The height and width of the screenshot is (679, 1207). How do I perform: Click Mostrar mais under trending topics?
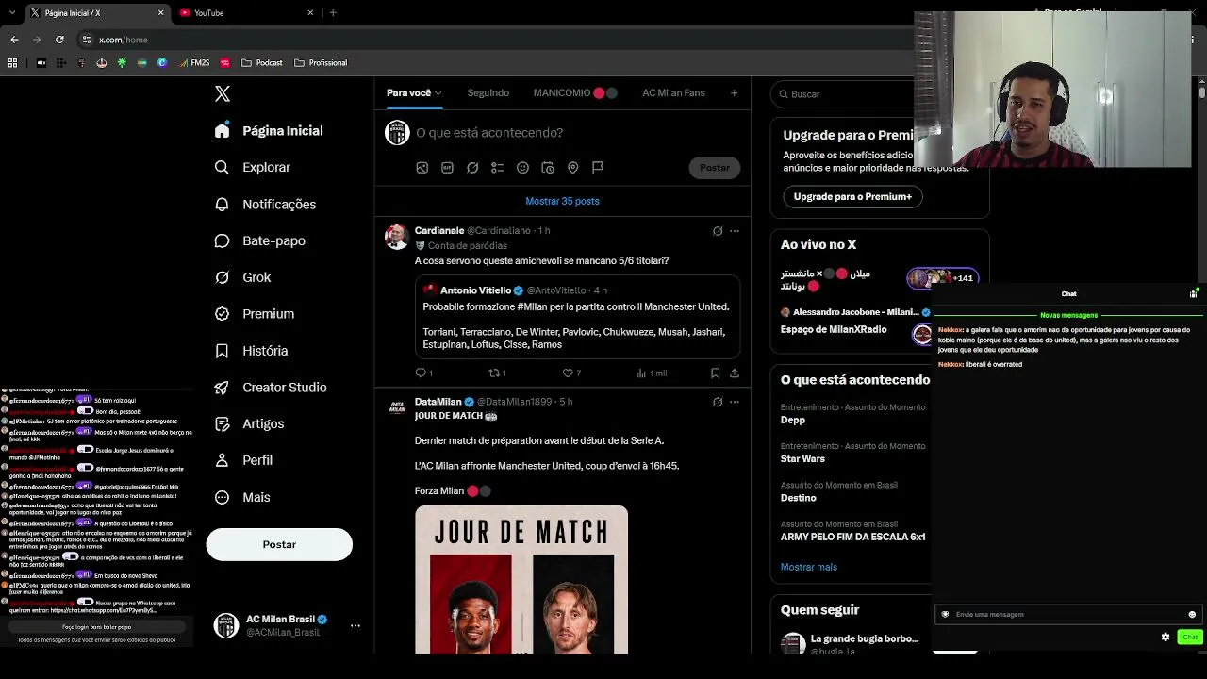pyautogui.click(x=809, y=568)
